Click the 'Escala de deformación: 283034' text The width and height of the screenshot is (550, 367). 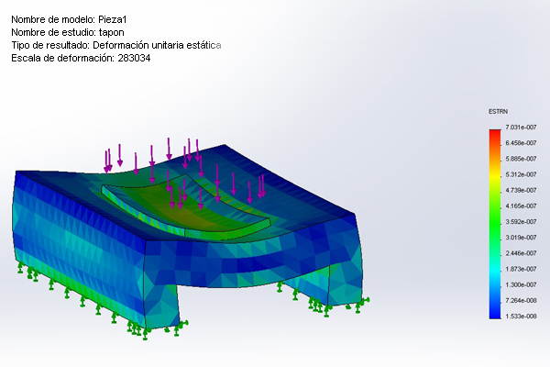coord(81,59)
